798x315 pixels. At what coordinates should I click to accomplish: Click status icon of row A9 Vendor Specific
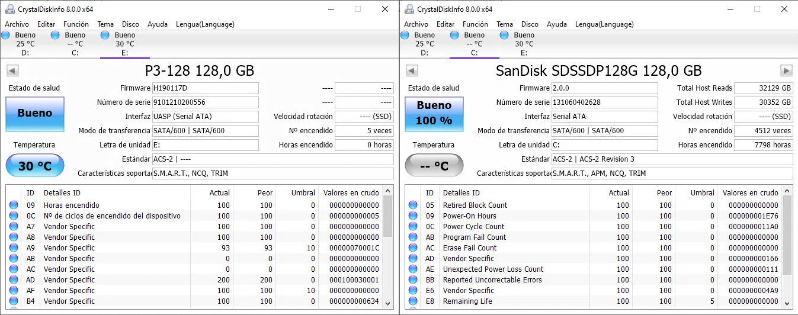point(14,248)
